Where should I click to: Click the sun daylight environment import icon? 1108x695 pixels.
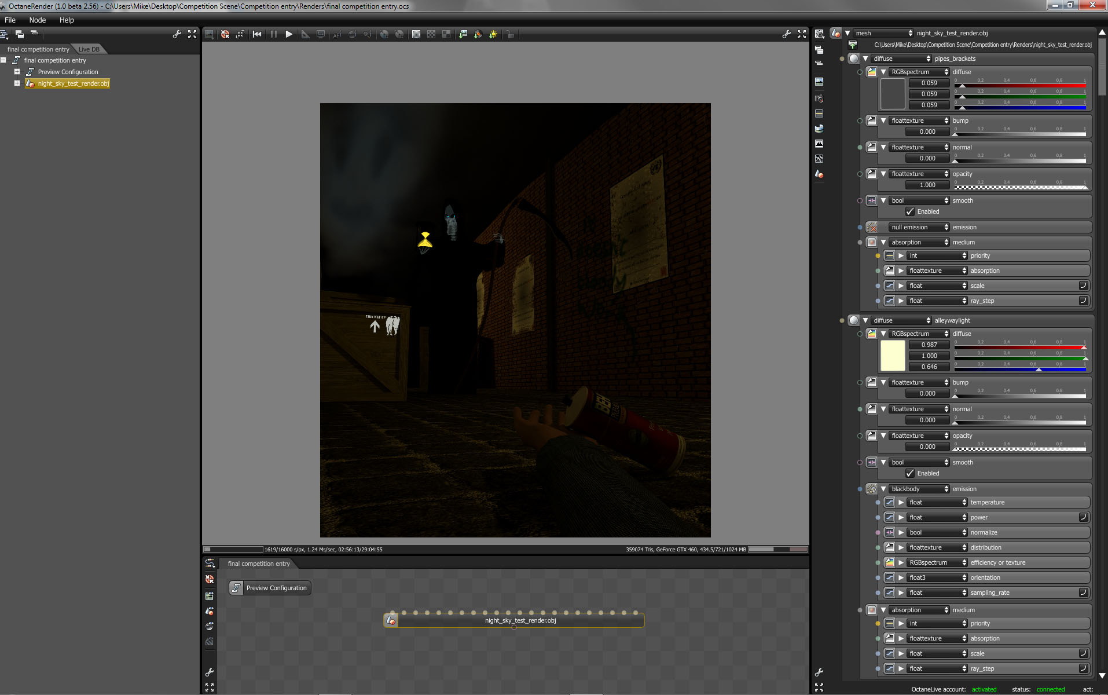point(493,35)
